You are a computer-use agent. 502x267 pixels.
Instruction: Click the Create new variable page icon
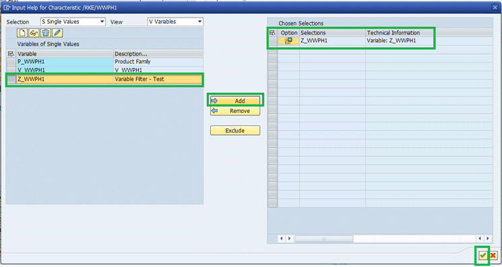(22, 33)
